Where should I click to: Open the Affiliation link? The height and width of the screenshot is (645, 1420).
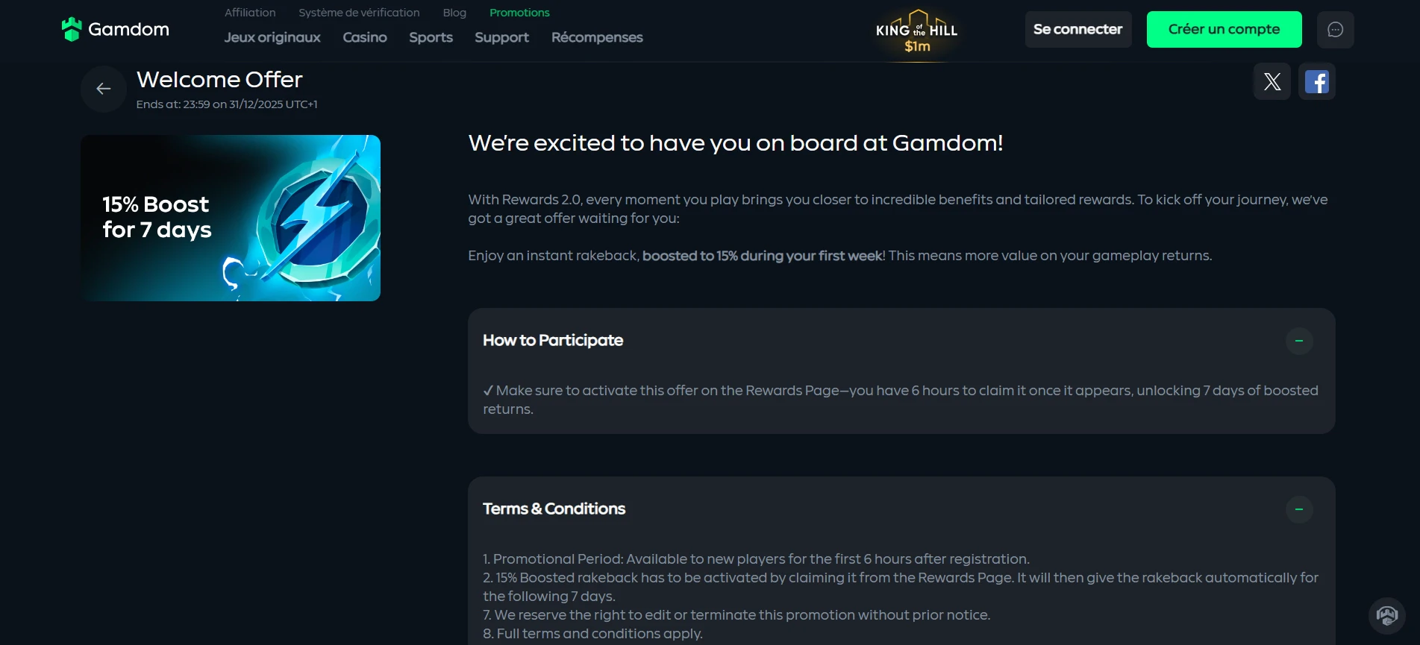(x=250, y=13)
